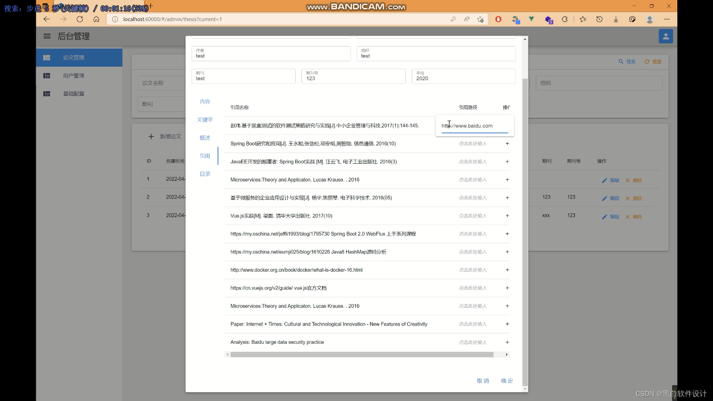Viewport: 713px width, 401px height.
Task: Click plus icon for Analysis: Baidu large data row
Action: pos(507,342)
